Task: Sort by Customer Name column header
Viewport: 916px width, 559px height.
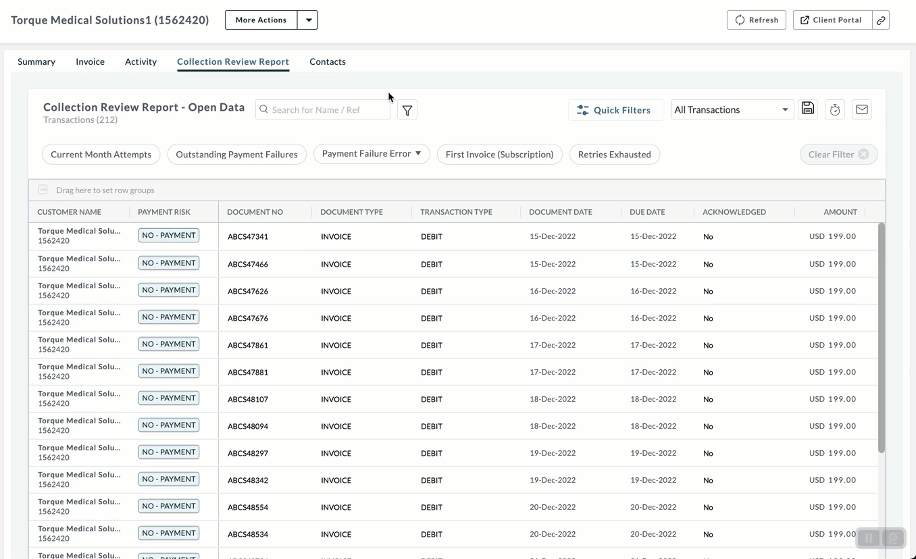Action: pos(69,212)
